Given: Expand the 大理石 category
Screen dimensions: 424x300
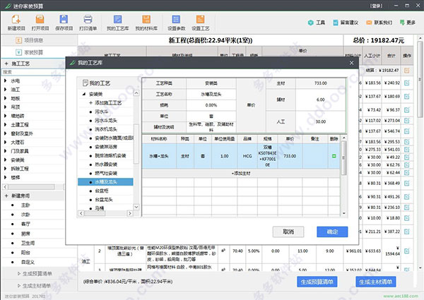Looking at the screenshot, I should [x=6, y=142].
